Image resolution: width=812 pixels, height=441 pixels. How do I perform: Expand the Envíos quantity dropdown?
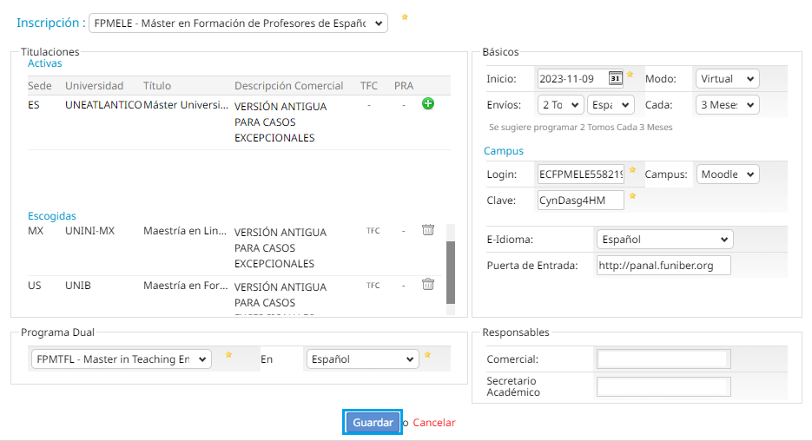click(x=560, y=105)
